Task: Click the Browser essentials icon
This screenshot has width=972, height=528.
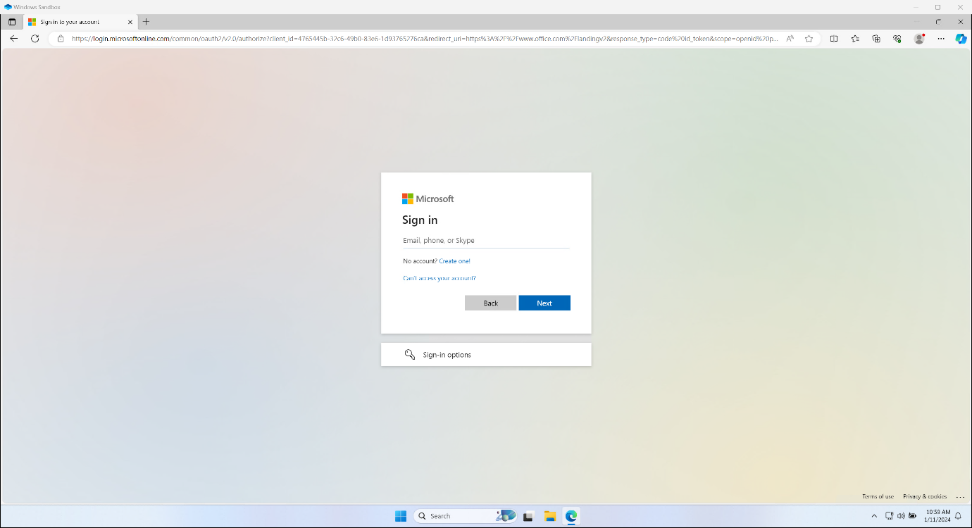Action: point(897,39)
